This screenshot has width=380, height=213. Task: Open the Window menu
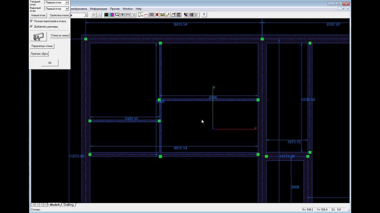coord(128,9)
